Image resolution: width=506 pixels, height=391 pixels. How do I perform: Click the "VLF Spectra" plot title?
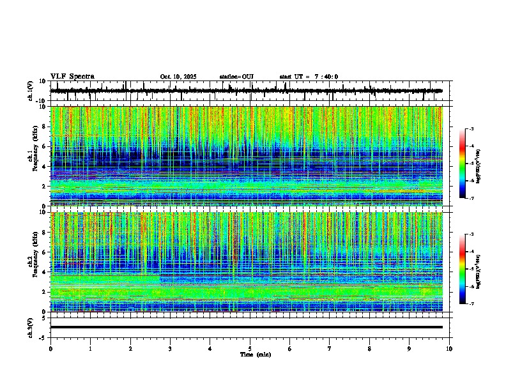click(72, 77)
